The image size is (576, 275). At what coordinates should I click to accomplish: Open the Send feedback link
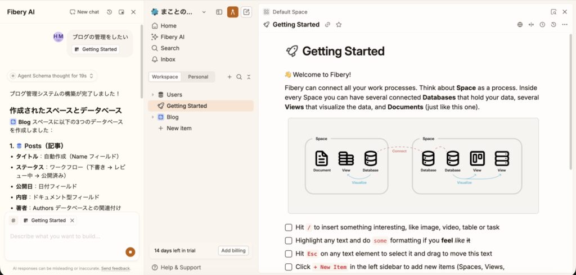pyautogui.click(x=116, y=268)
